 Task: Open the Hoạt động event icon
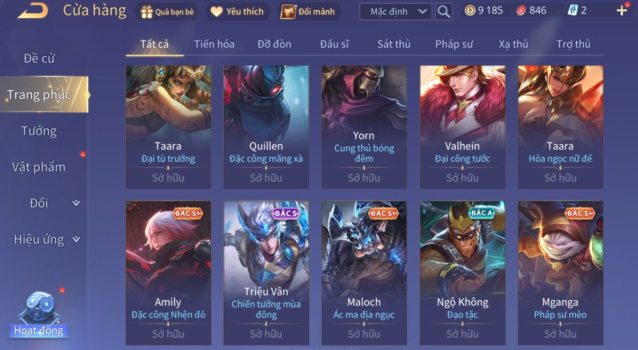39,314
